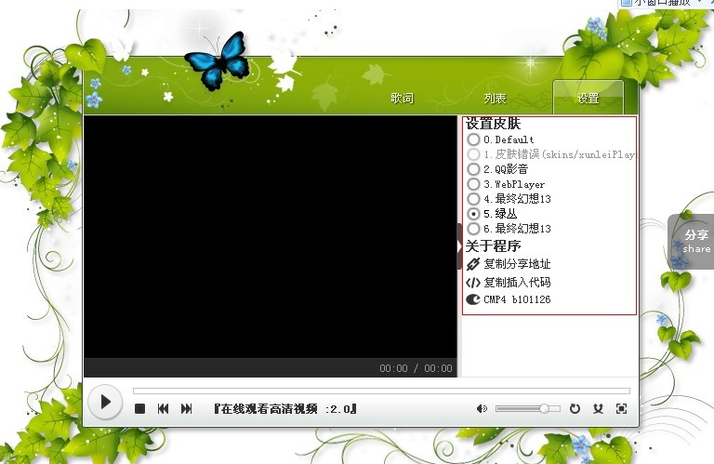Choose the 0. Default skin radio

(x=473, y=139)
